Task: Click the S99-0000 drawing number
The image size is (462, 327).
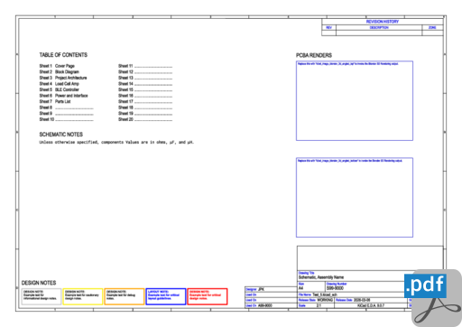Action: (335, 288)
